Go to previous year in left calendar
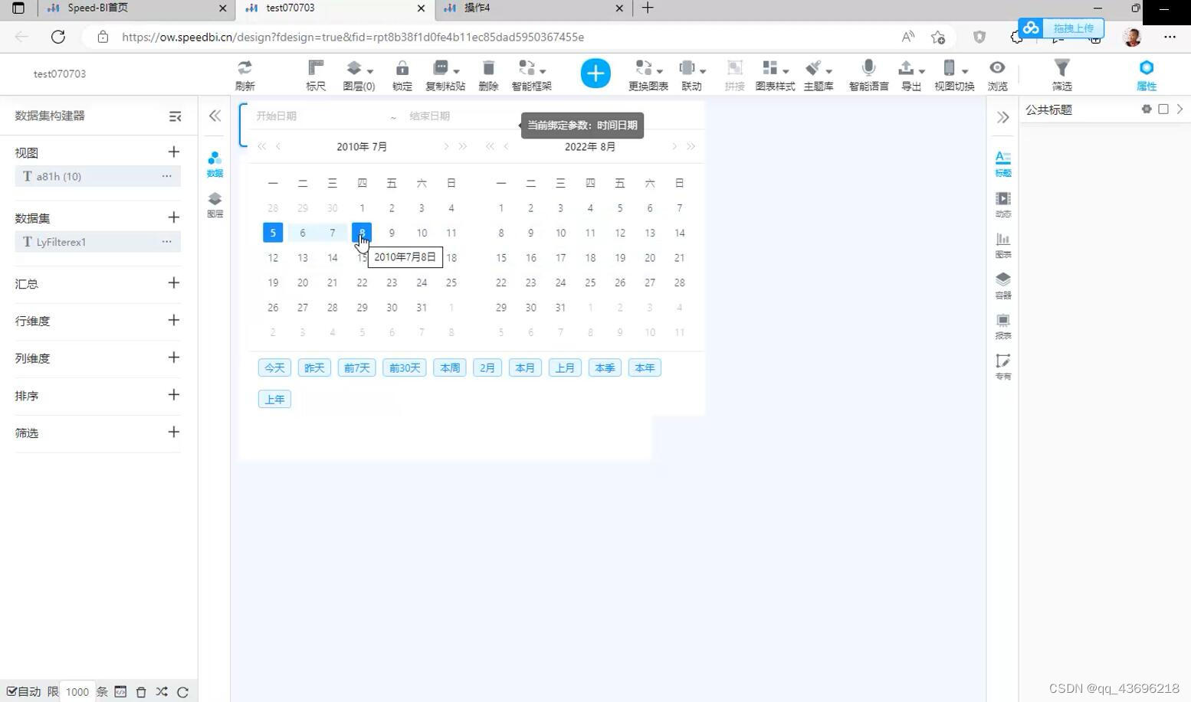Image resolution: width=1191 pixels, height=702 pixels. click(262, 146)
